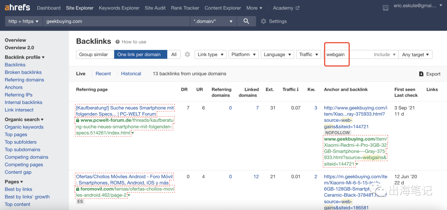Open Link intersect report
447x210 pixels.
tap(19, 110)
